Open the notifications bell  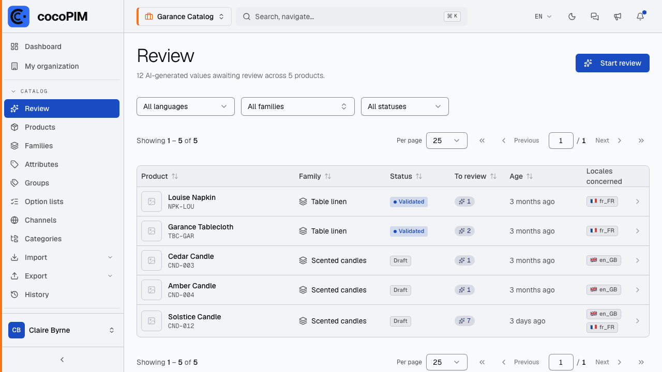pyautogui.click(x=640, y=17)
